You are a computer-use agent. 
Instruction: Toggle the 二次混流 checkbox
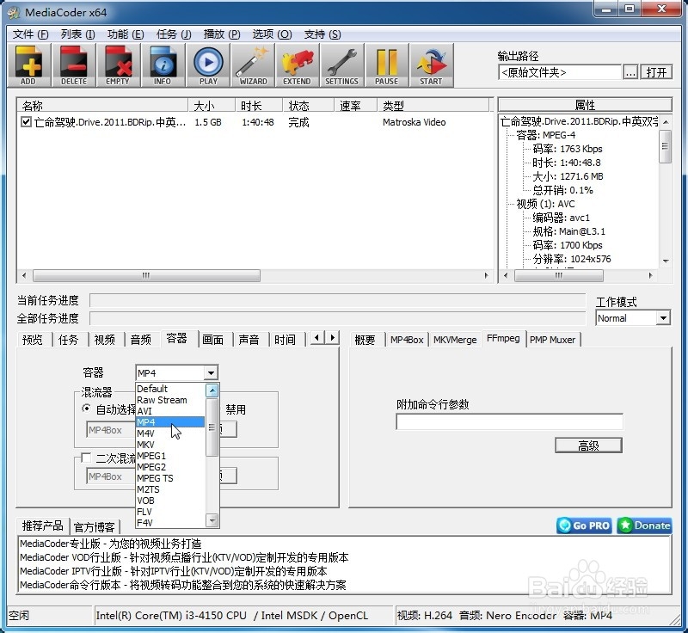pyautogui.click(x=86, y=458)
